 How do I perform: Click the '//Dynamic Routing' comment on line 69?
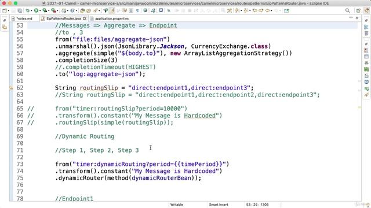coord(85,136)
